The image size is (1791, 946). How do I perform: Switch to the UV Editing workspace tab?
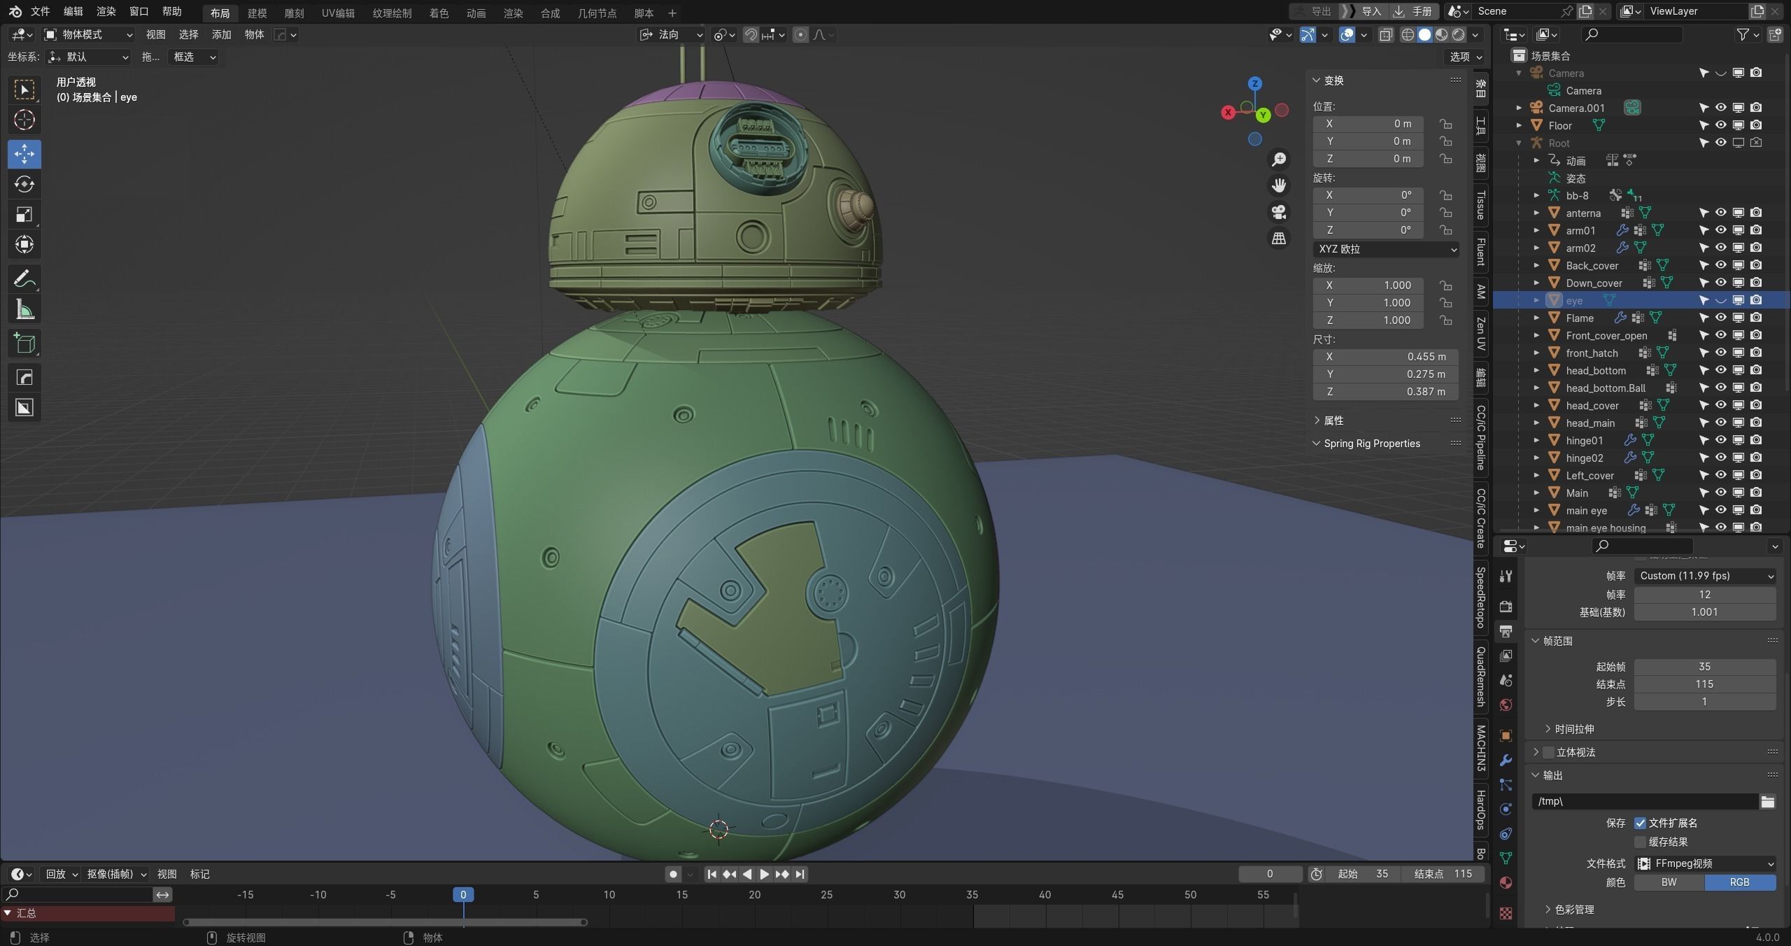338,13
